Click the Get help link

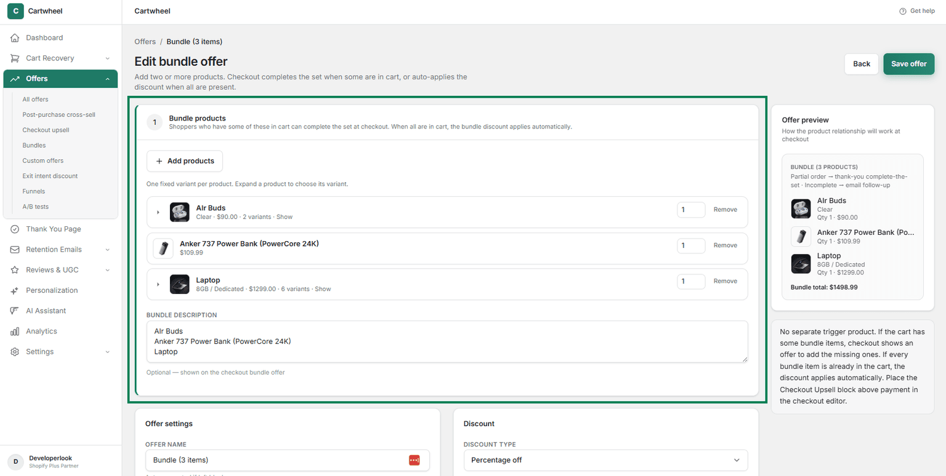pyautogui.click(x=917, y=11)
